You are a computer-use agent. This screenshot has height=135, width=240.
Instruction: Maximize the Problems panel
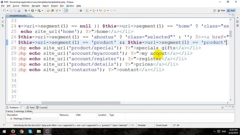tap(233, 107)
